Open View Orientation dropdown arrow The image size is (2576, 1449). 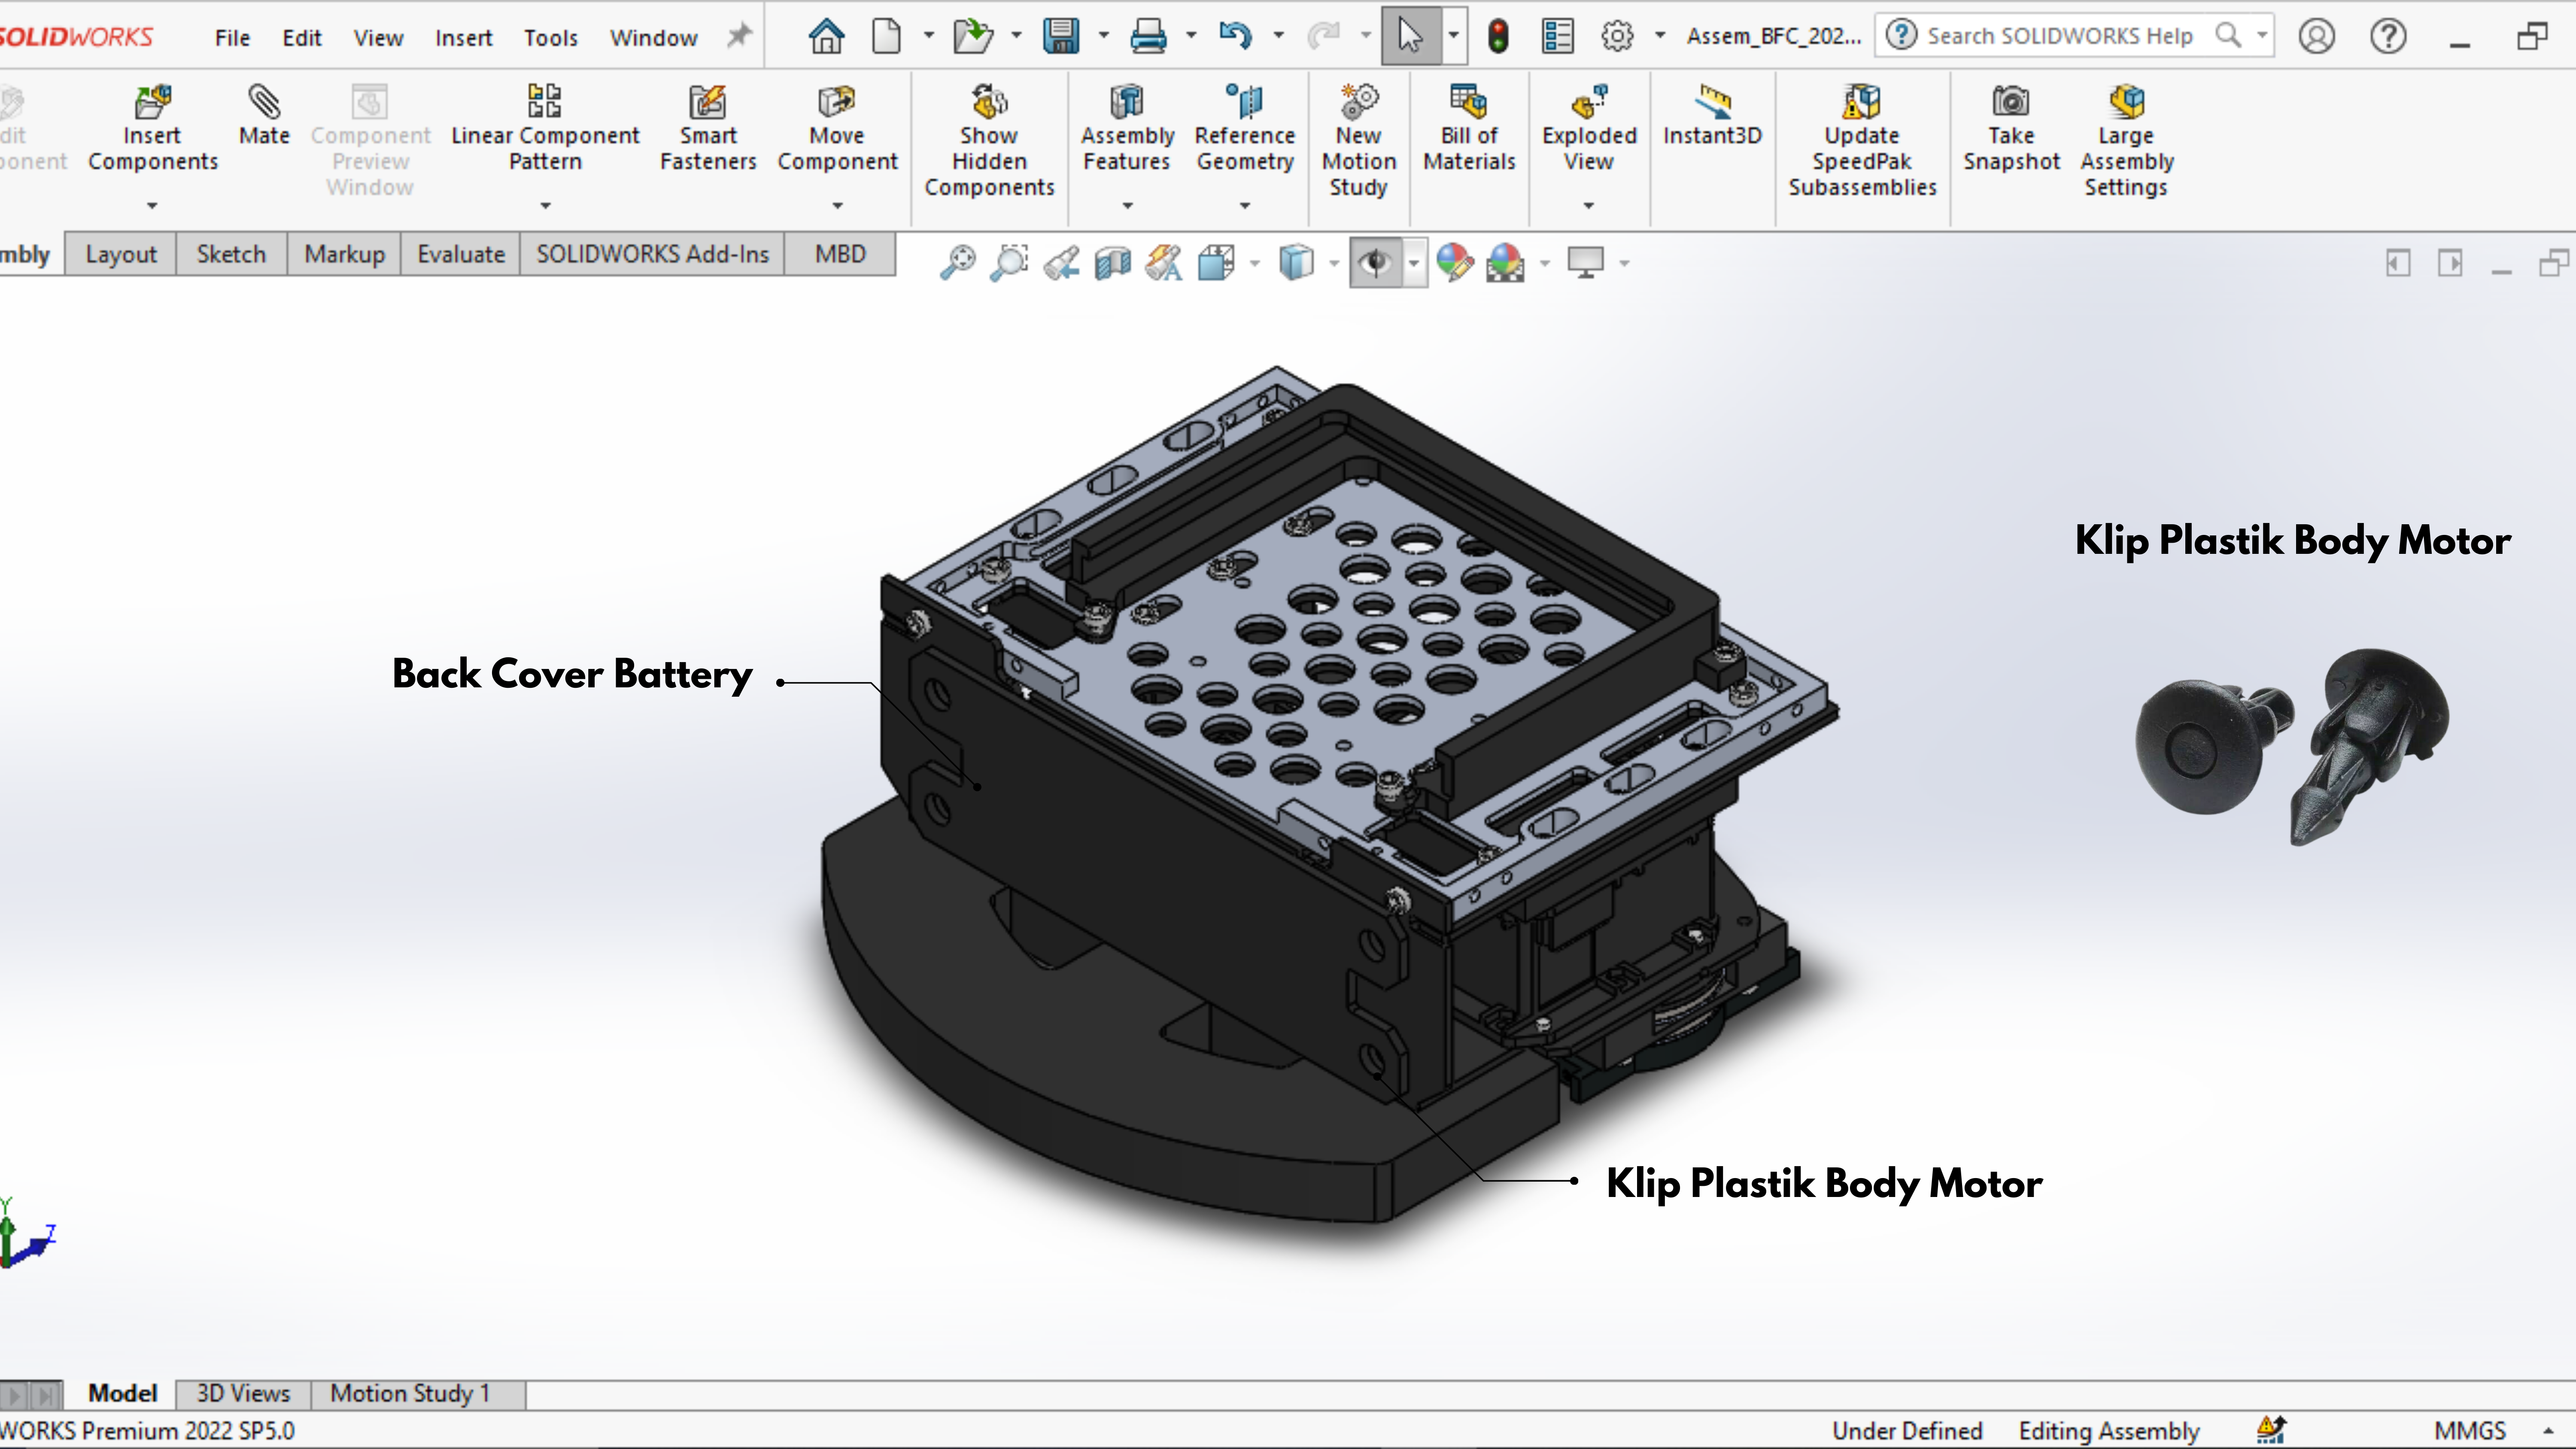[1255, 264]
